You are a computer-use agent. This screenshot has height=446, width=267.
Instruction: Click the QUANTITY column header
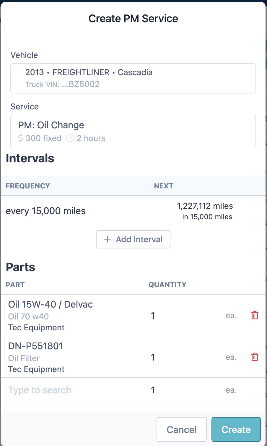pyautogui.click(x=167, y=285)
